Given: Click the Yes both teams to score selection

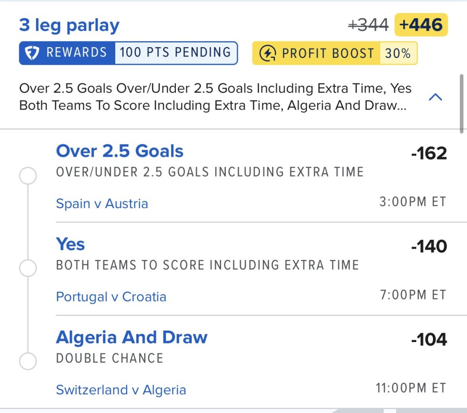Looking at the screenshot, I should (x=70, y=244).
